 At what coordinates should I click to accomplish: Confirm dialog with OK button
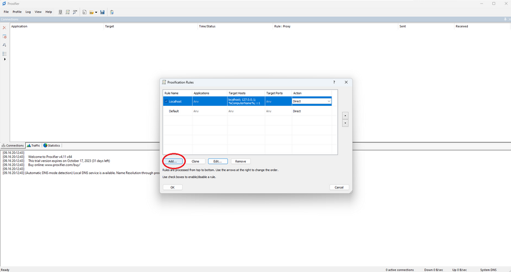172,187
